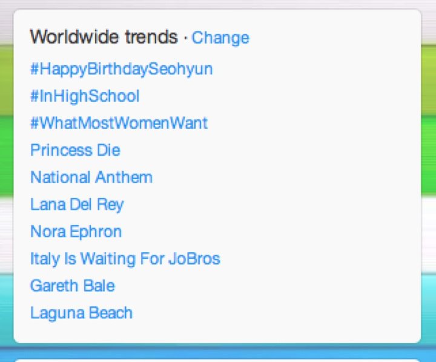Image resolution: width=436 pixels, height=362 pixels.
Task: View tweets about Nora Ephron
Action: 76,232
